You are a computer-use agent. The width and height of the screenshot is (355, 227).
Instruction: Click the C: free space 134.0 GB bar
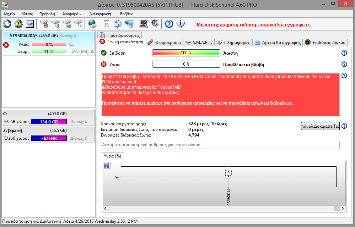point(49,122)
